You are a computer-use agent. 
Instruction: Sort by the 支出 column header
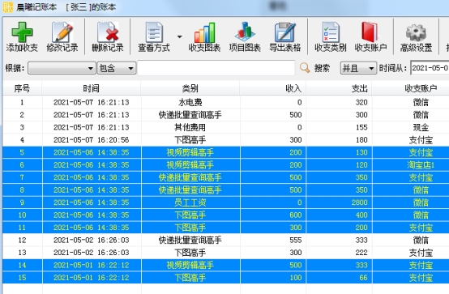tap(339, 88)
